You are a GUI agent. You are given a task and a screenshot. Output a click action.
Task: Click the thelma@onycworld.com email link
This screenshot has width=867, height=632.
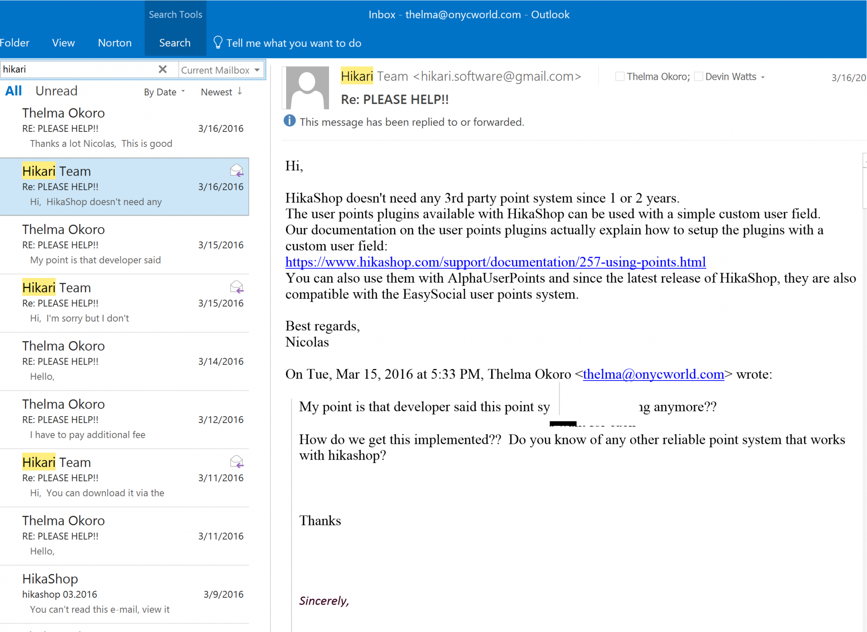click(x=653, y=374)
